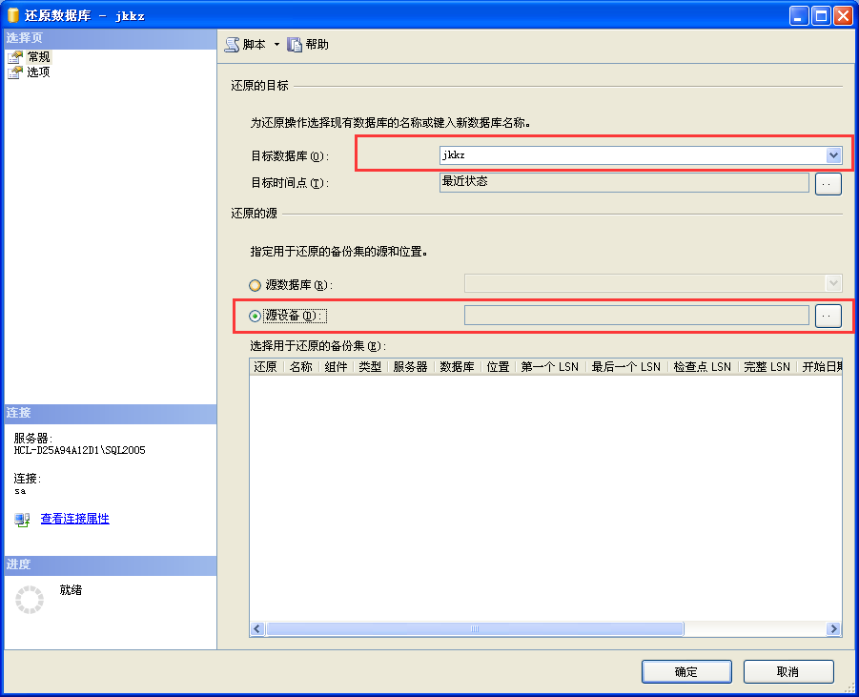859x697 pixels.
Task: Click the 帮助 help toolbar button
Action: [308, 45]
